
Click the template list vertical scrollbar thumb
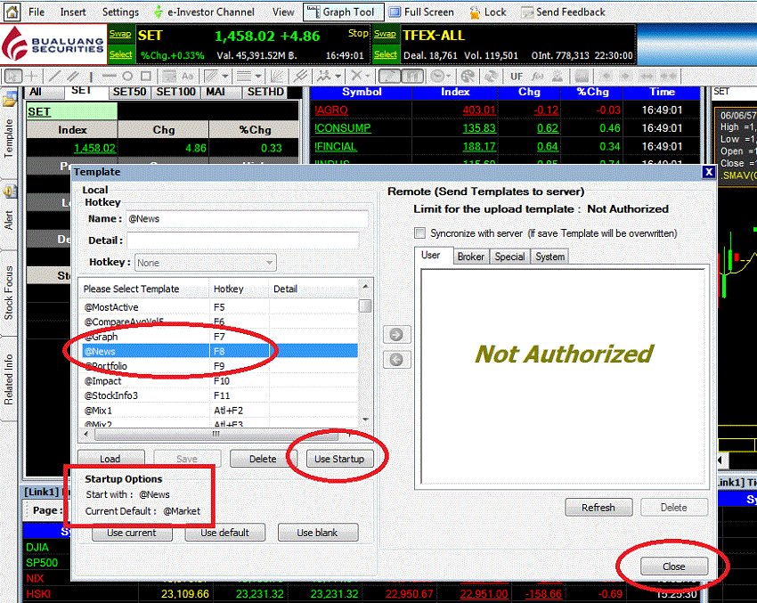click(365, 306)
